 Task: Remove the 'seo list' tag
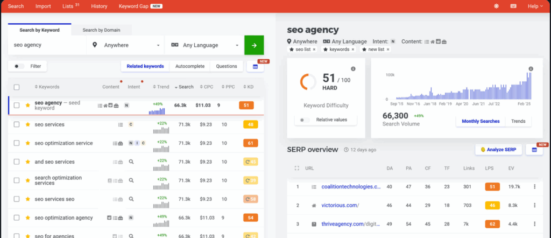314,50
